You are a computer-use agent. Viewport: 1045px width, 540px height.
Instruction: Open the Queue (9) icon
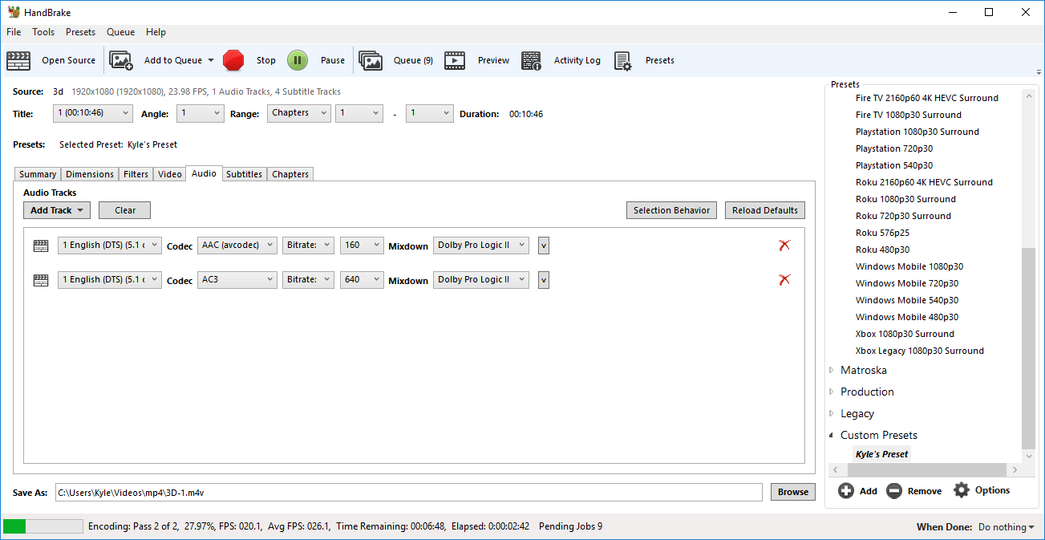click(371, 60)
